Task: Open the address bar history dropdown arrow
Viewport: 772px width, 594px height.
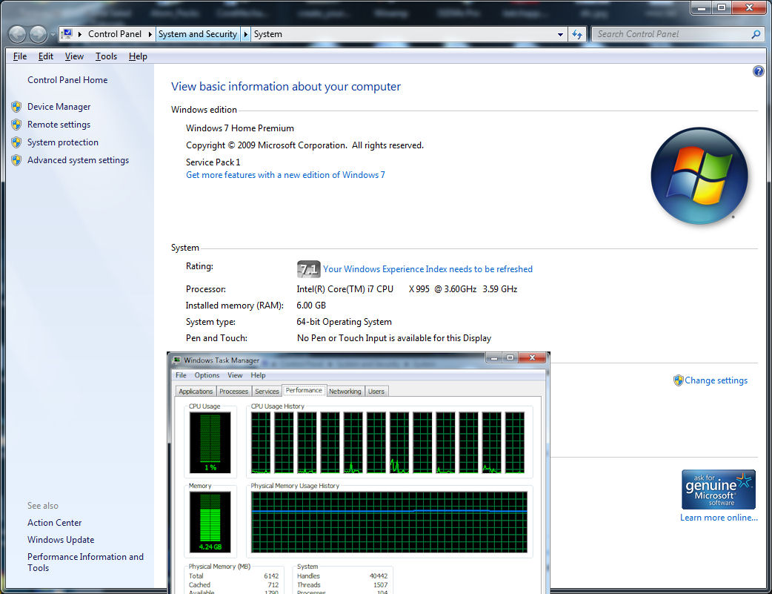Action: pyautogui.click(x=560, y=35)
